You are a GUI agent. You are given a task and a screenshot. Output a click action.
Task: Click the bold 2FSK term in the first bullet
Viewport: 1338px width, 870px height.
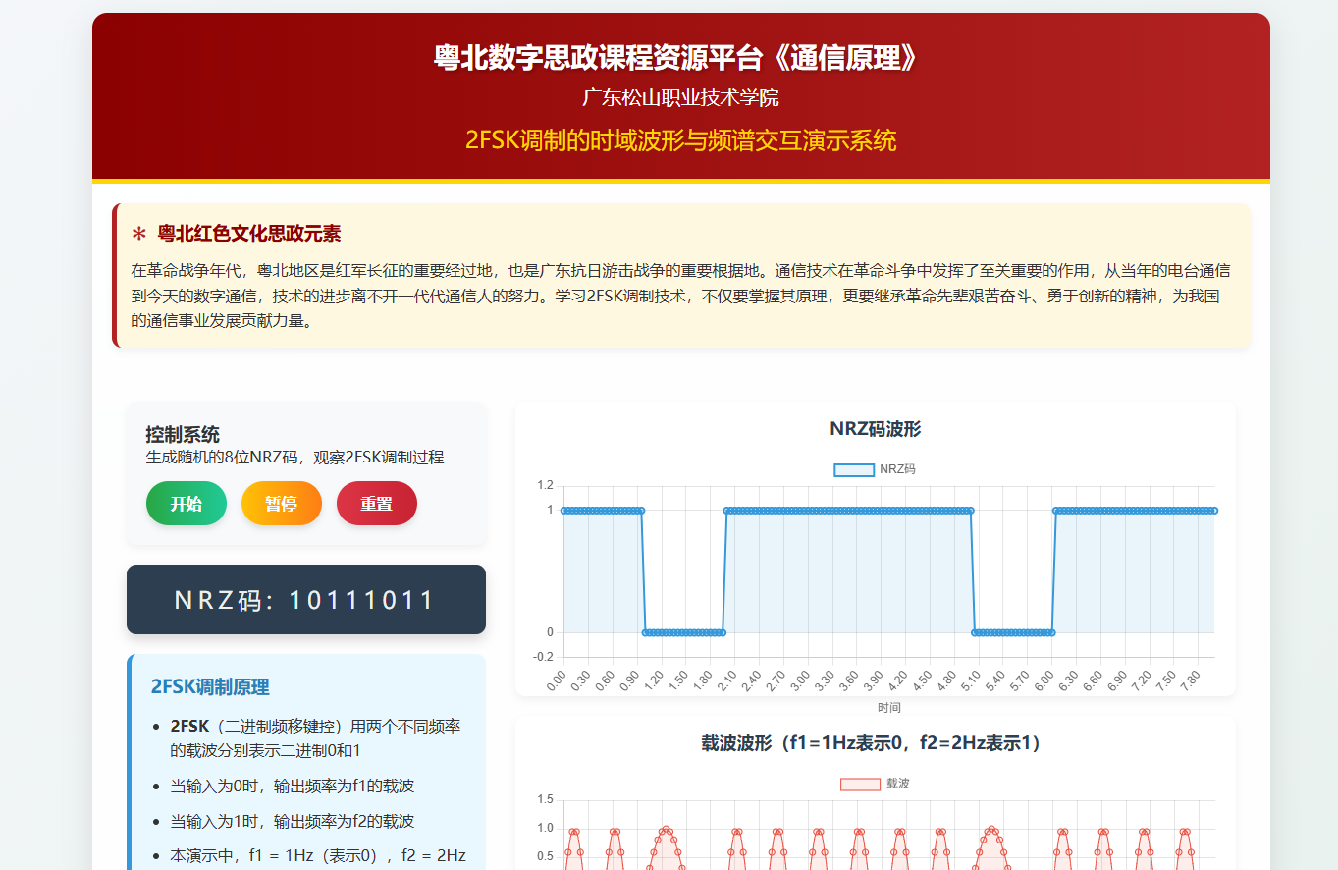[189, 727]
